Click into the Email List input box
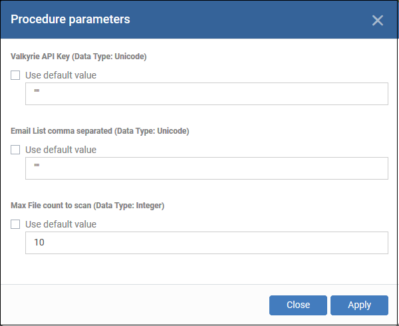The width and height of the screenshot is (399, 326). (x=207, y=168)
